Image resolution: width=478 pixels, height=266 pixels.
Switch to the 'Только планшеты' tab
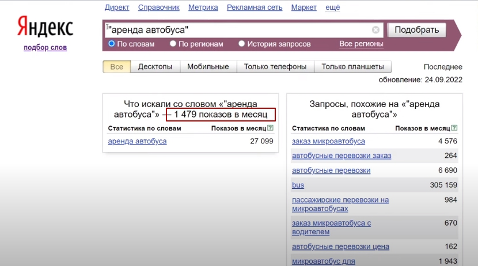pos(352,67)
